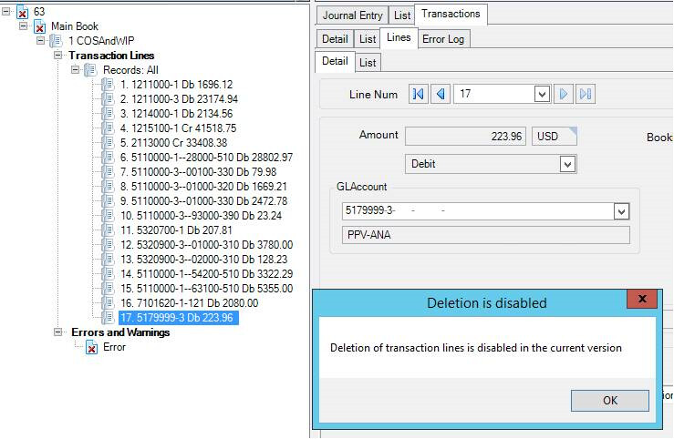This screenshot has height=439, width=674.
Task: Go to next line arrow button
Action: (564, 94)
